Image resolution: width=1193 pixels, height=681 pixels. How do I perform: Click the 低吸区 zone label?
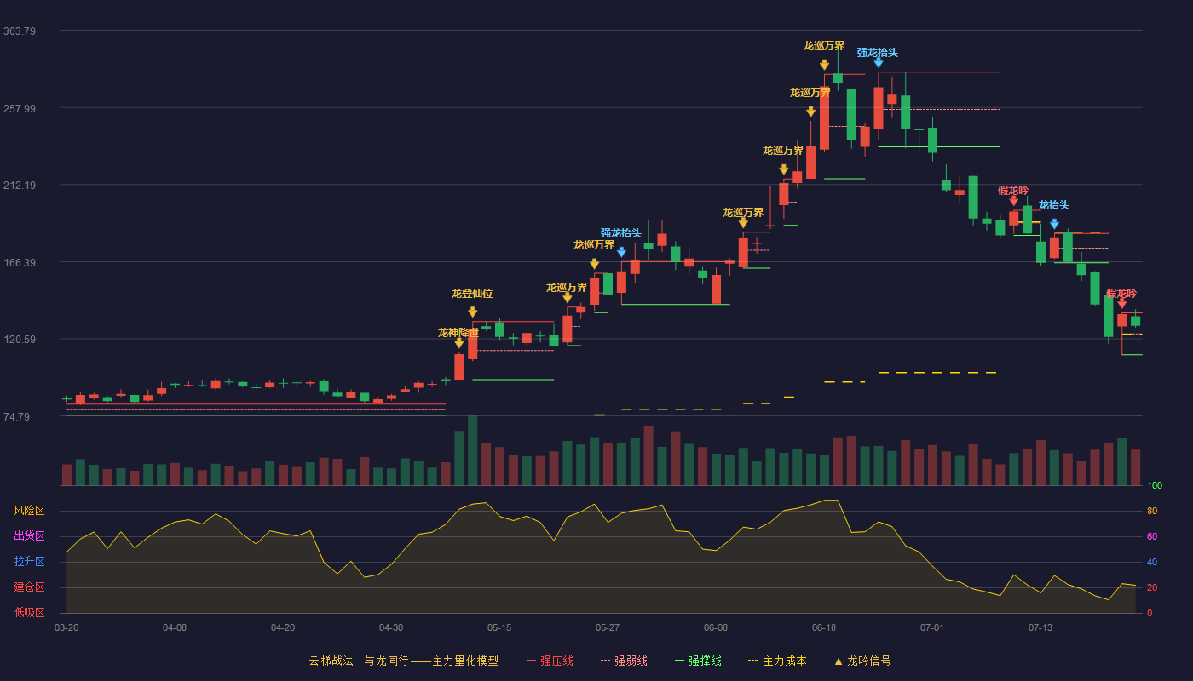[x=29, y=612]
